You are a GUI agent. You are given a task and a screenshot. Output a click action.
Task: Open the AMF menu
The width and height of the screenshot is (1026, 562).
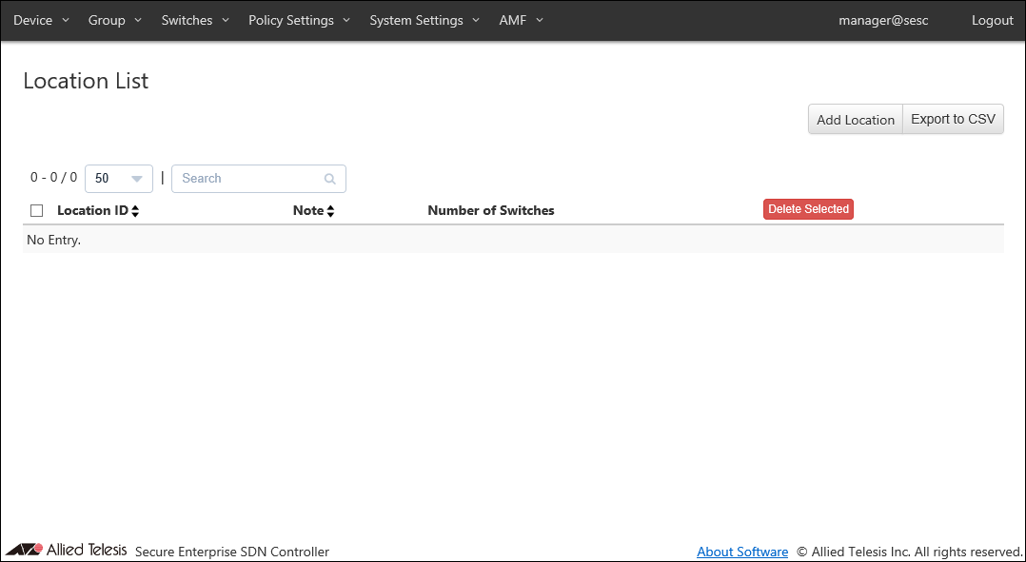[x=521, y=20]
